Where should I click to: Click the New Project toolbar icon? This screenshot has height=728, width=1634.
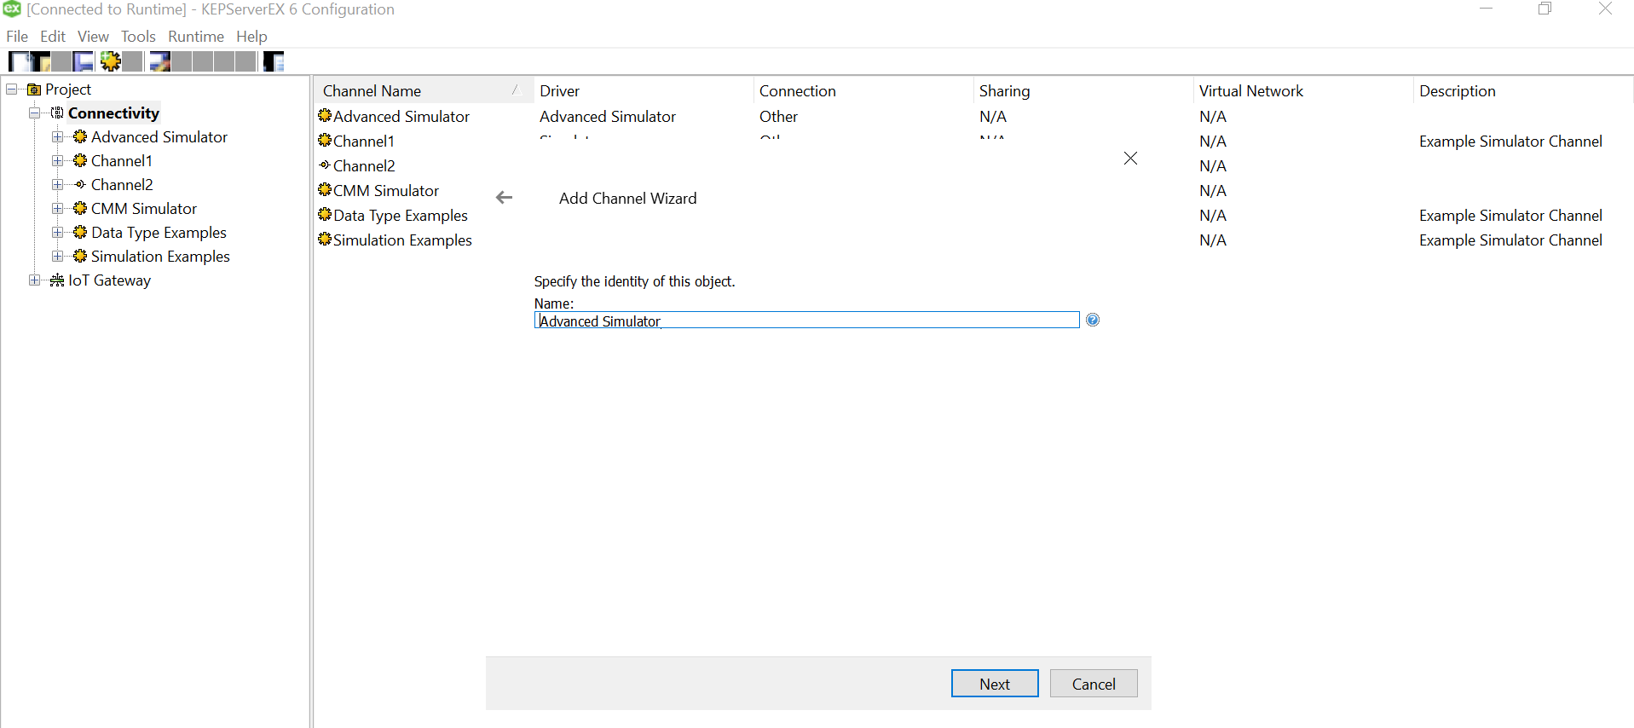(x=18, y=61)
